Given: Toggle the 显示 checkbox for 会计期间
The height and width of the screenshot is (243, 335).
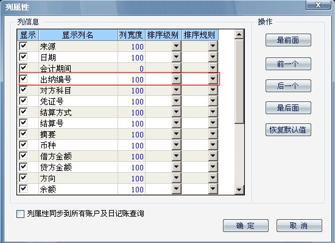Looking at the screenshot, I should click(x=23, y=68).
